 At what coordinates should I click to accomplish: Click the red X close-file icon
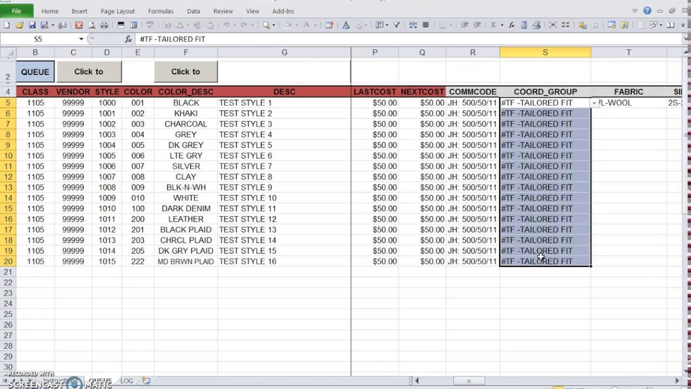[x=79, y=25]
